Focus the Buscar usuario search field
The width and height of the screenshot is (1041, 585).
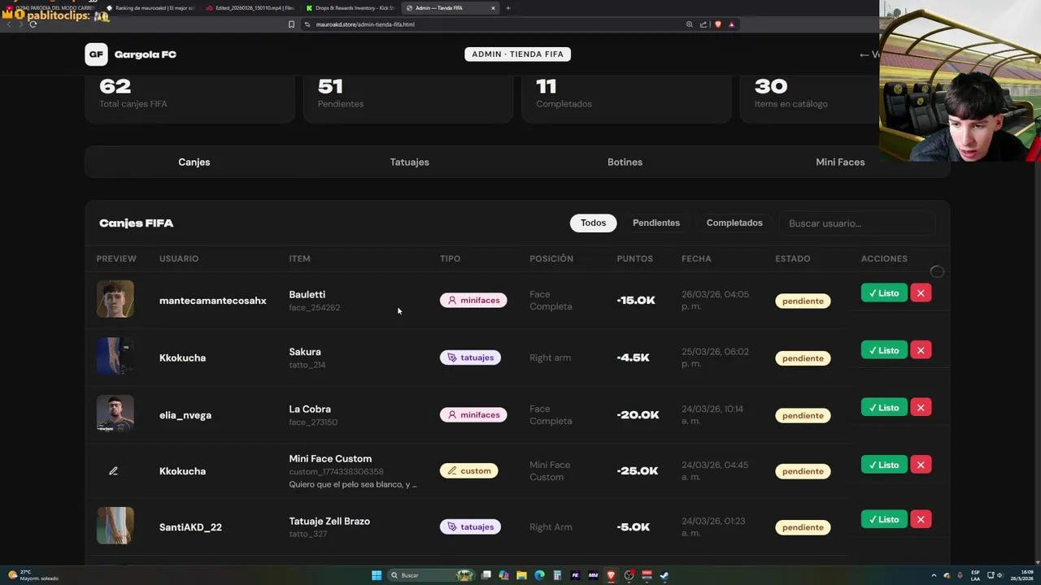click(x=857, y=223)
